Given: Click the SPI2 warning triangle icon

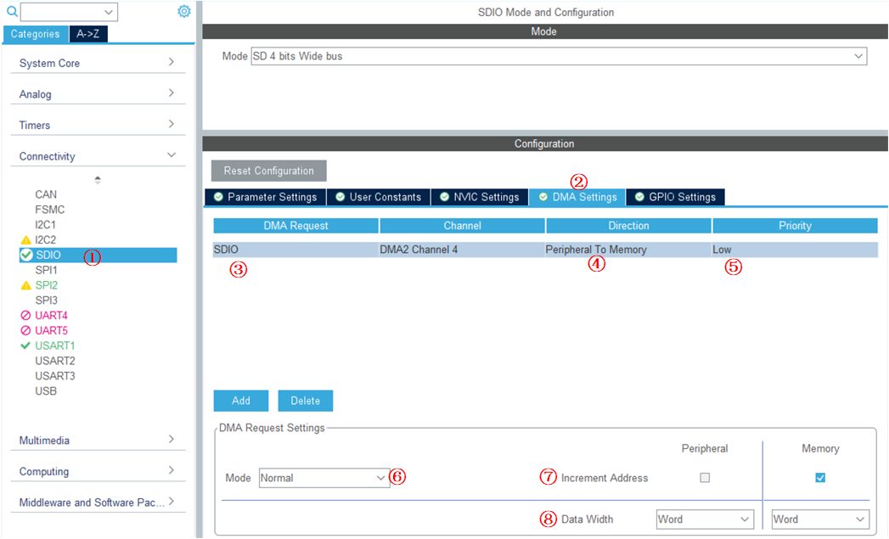Looking at the screenshot, I should (x=25, y=286).
